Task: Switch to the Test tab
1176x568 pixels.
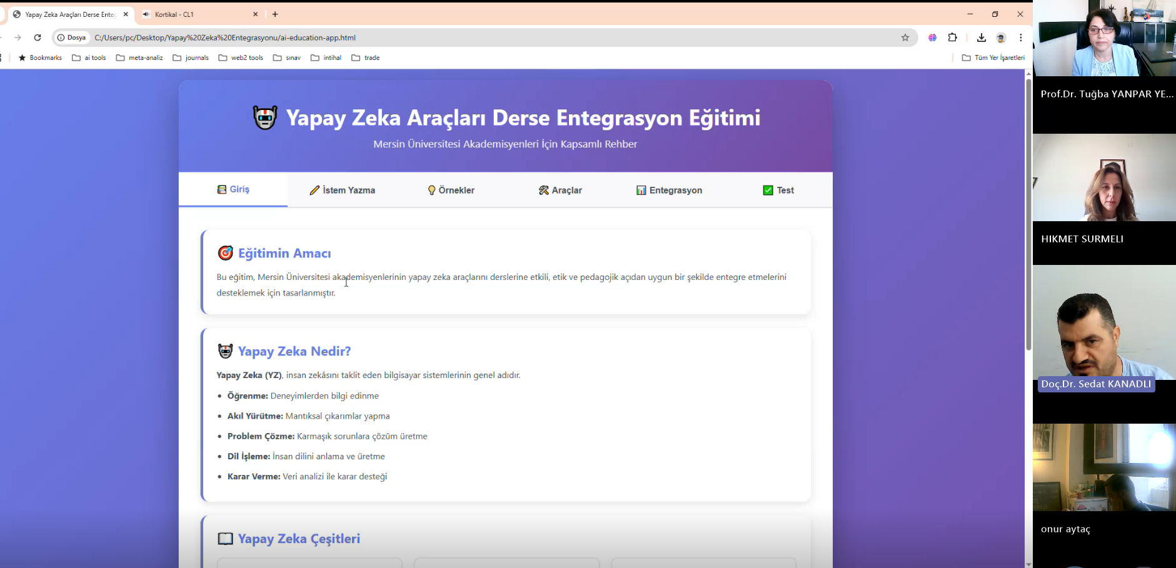Action: [x=778, y=190]
